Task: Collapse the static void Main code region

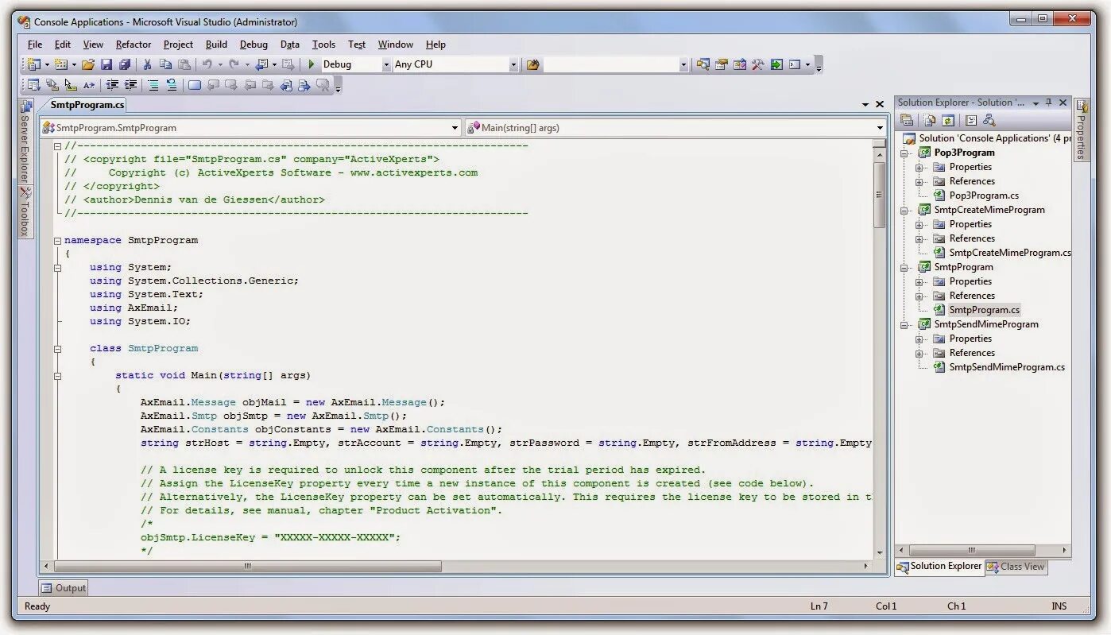Action: (57, 376)
